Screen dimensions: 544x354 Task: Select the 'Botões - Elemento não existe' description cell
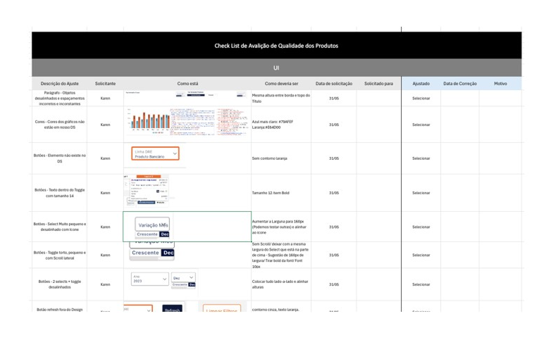coord(60,158)
